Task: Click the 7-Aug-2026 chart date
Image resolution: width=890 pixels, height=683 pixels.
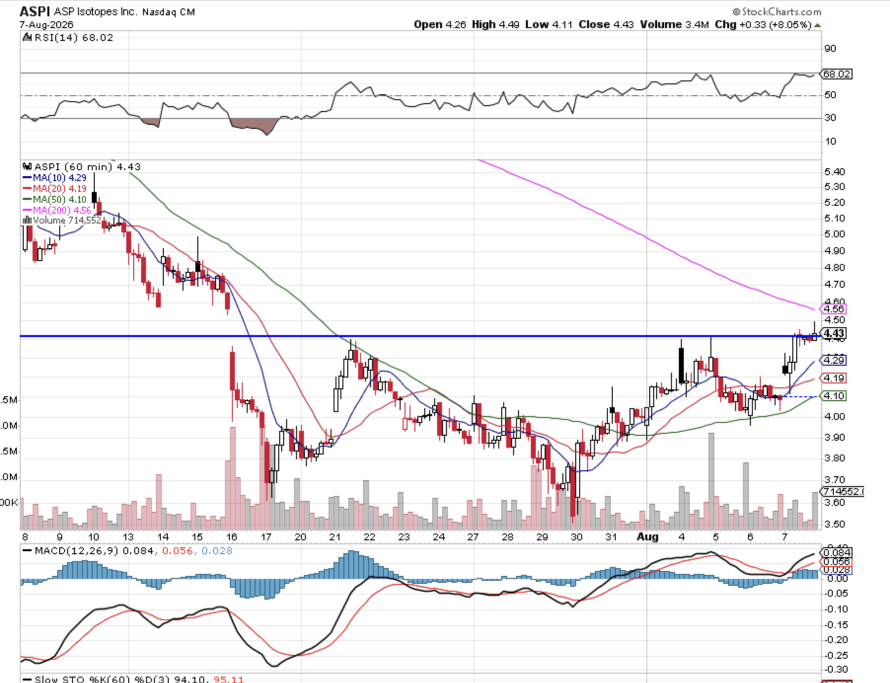Action: (46, 25)
